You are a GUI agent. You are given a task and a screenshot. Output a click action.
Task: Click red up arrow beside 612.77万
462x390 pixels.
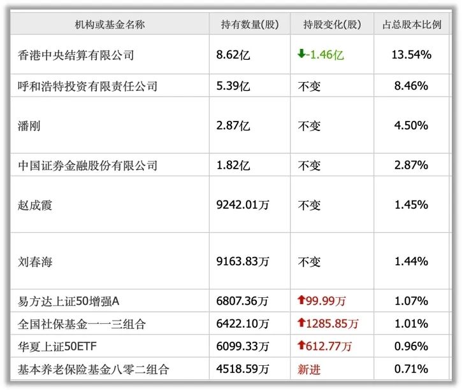[x=301, y=346]
